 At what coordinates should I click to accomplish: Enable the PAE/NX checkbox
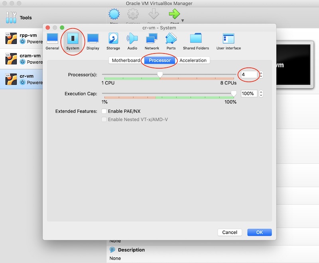[104, 111]
